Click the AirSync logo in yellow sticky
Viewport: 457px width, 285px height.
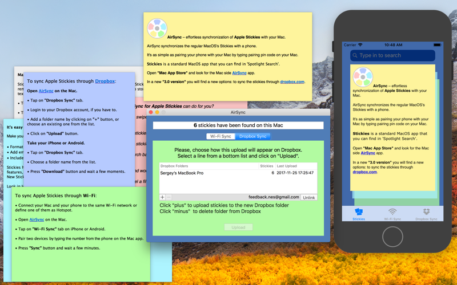click(x=157, y=28)
